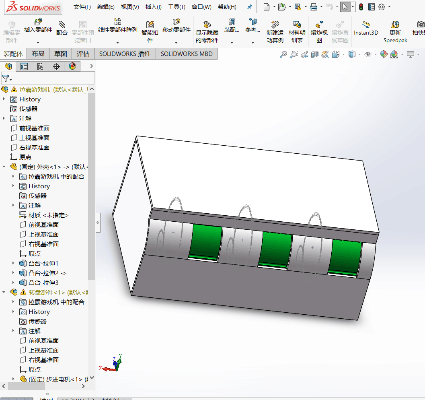Open the 插入(I) menu

click(154, 7)
